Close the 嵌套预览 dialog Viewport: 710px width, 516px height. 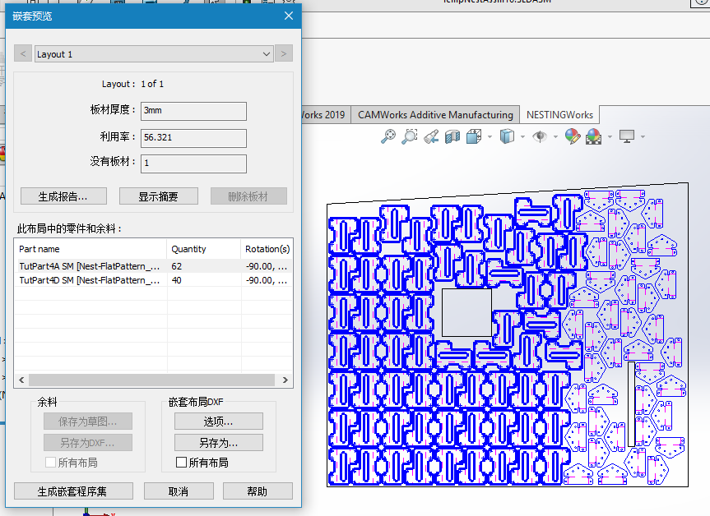click(x=289, y=16)
